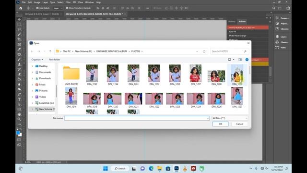This screenshot has height=173, width=307.
Task: Open the Paths panel icon
Action: click(x=277, y=48)
